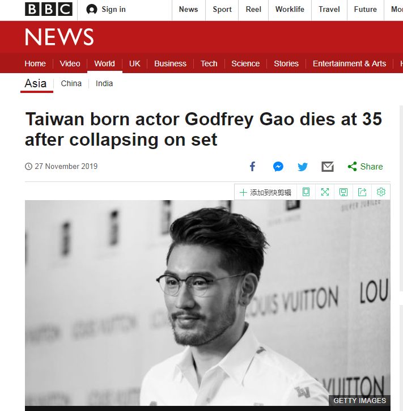Share article on Facebook icon
This screenshot has width=403, height=411.
click(252, 167)
